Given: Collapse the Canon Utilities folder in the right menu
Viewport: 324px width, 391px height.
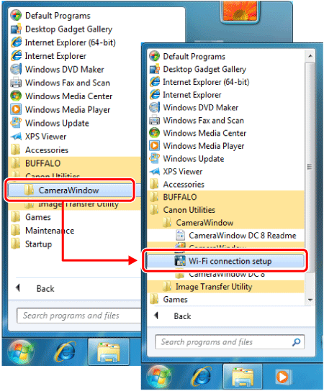Looking at the screenshot, I should (183, 210).
